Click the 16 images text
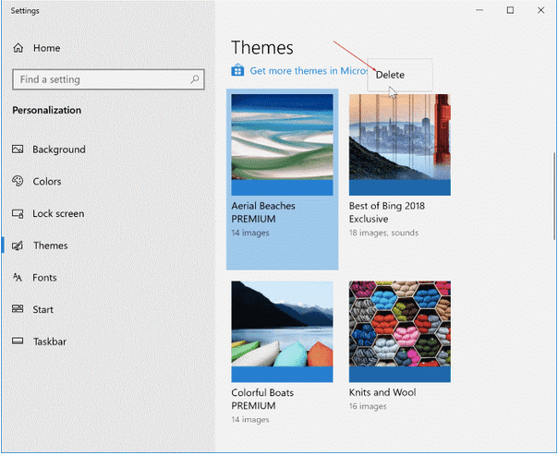Screen dimensions: 558x455 point(368,406)
